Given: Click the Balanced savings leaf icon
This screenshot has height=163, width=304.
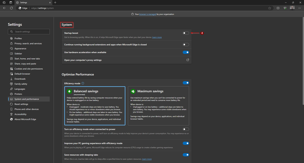Looking at the screenshot, I should click(69, 91).
